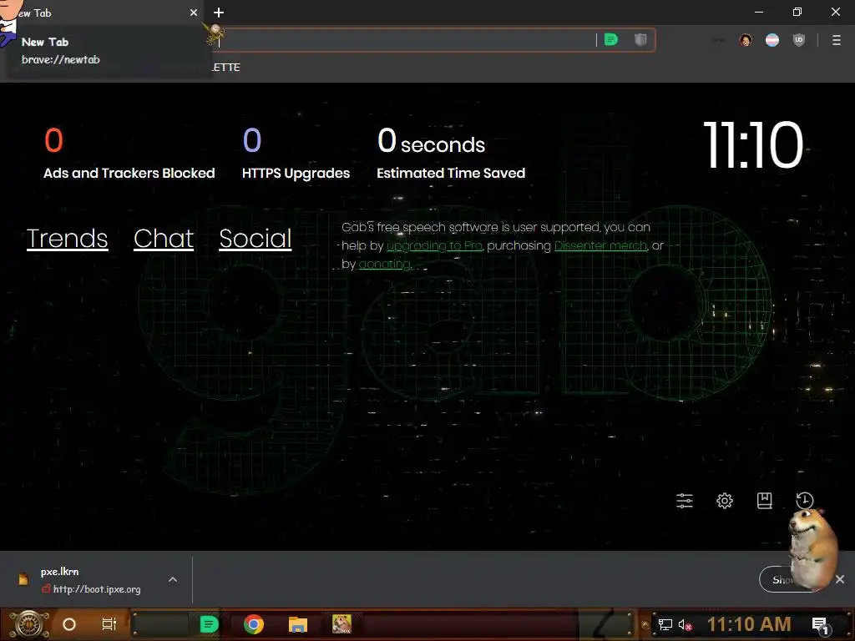Open a new tab with the plus button
This screenshot has width=855, height=641.
[219, 13]
